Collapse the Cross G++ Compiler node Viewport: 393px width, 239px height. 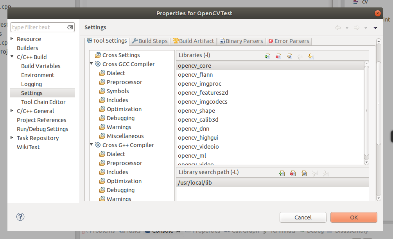[92, 145]
